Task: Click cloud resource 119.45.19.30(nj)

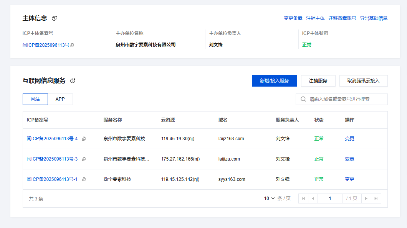Action: (x=177, y=139)
